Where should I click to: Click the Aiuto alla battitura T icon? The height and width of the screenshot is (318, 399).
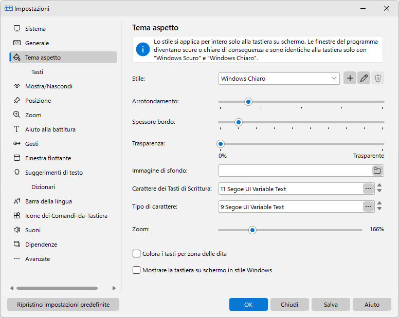(x=17, y=129)
